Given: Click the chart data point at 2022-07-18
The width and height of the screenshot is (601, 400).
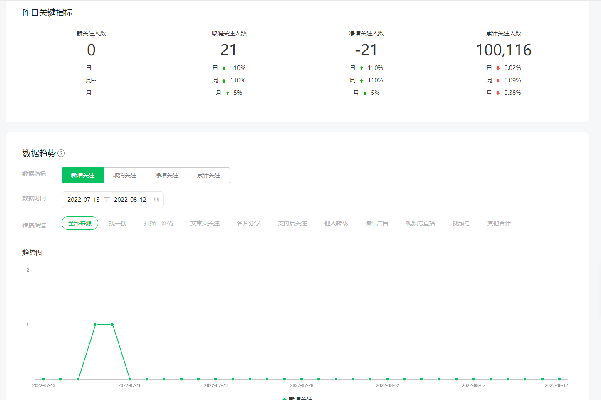Looking at the screenshot, I should tap(130, 379).
